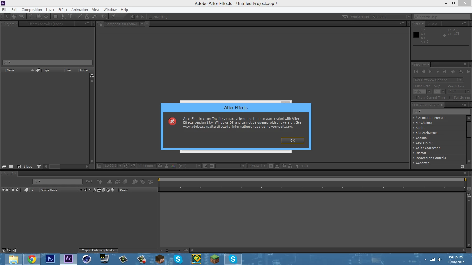Step to next frame in Preview panel
This screenshot has height=265, width=472.
coord(437,72)
